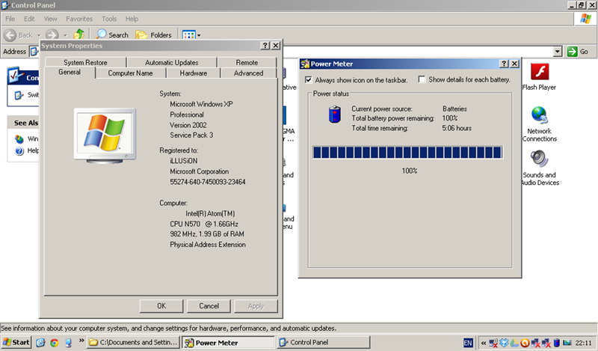Click the wireless network disconnected tray icon
The height and width of the screenshot is (351, 598).
[x=493, y=343]
